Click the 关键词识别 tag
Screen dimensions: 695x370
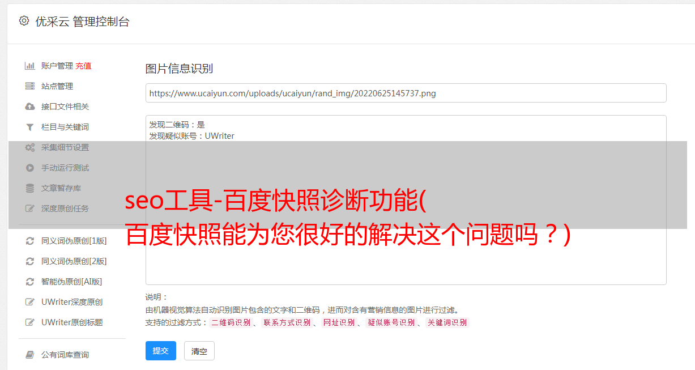click(447, 322)
